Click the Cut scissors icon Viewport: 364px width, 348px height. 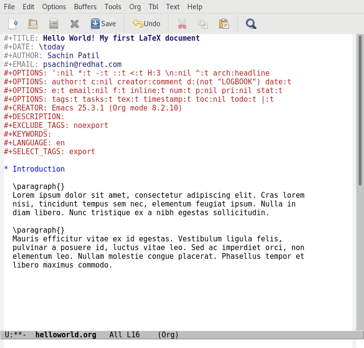tap(182, 24)
